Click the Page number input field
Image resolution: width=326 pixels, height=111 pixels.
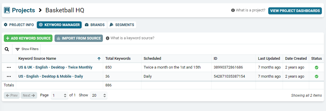pos(60,95)
